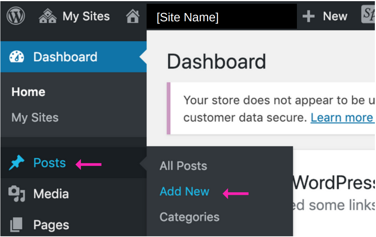Viewport: 376px width, 237px height.
Task: Click the WordPress logo icon
Action: click(16, 16)
